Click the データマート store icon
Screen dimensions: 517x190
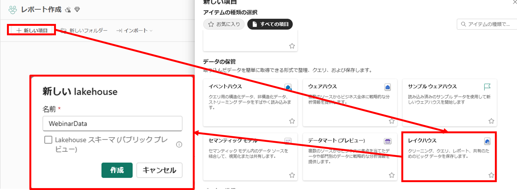(388, 141)
